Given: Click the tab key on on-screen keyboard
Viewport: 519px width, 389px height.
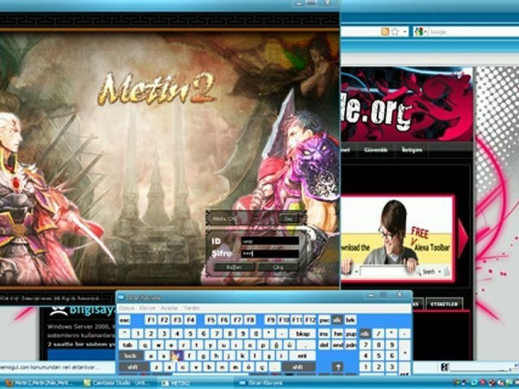Looking at the screenshot, I should pyautogui.click(x=128, y=345).
